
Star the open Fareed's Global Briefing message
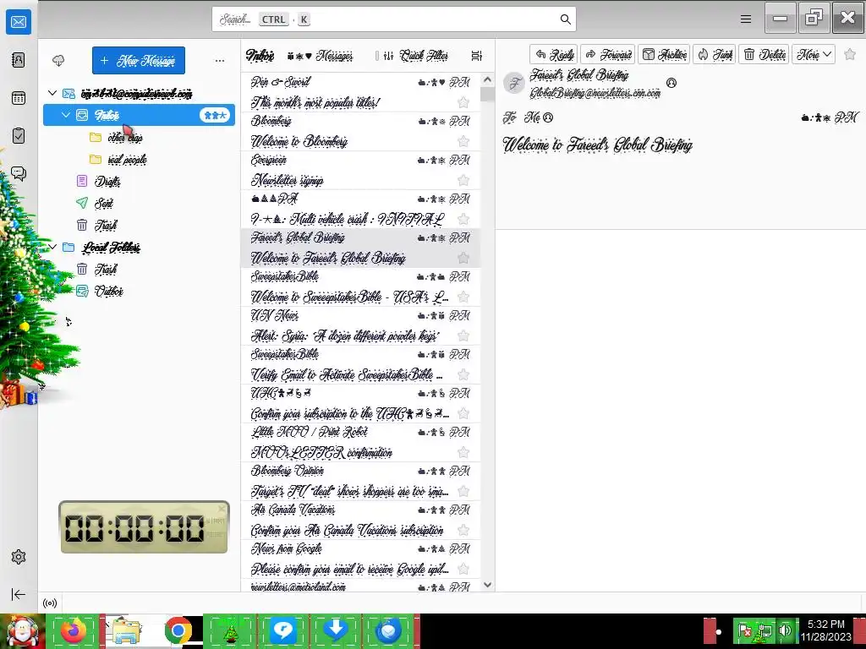click(850, 54)
